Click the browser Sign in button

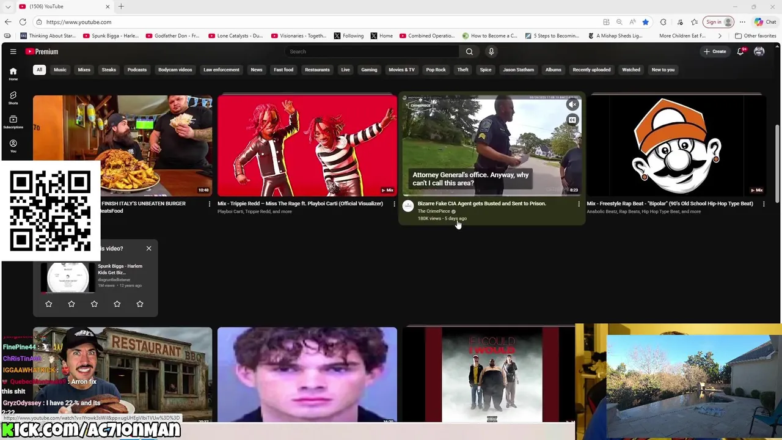(718, 22)
